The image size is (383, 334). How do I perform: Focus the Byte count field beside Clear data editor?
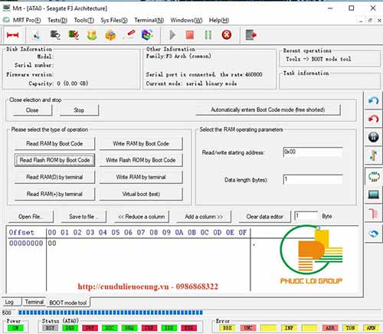(x=306, y=216)
